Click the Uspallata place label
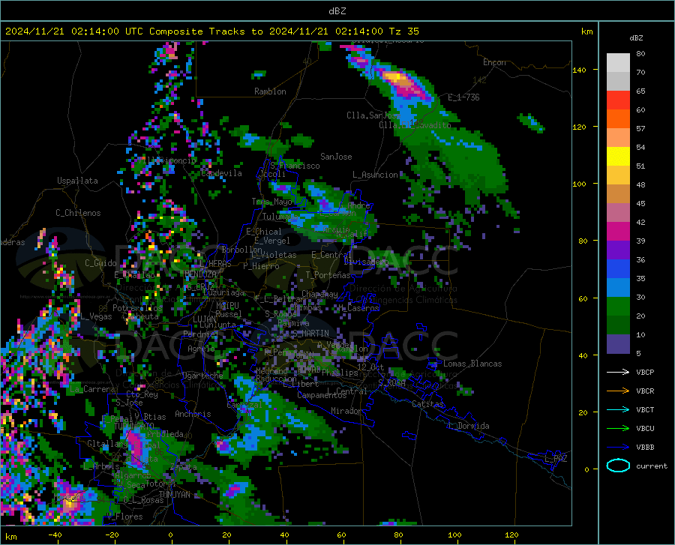Image resolution: width=675 pixels, height=545 pixels. (77, 181)
